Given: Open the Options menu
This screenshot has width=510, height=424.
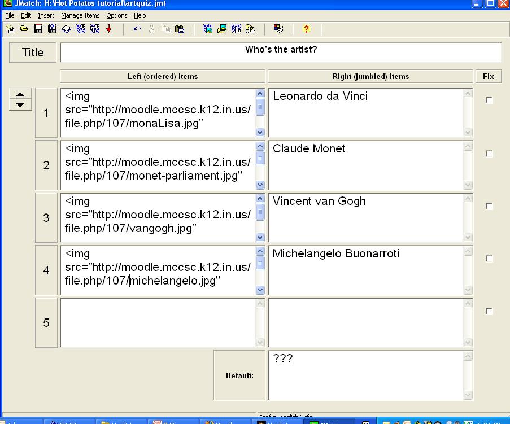Looking at the screenshot, I should click(x=117, y=15).
